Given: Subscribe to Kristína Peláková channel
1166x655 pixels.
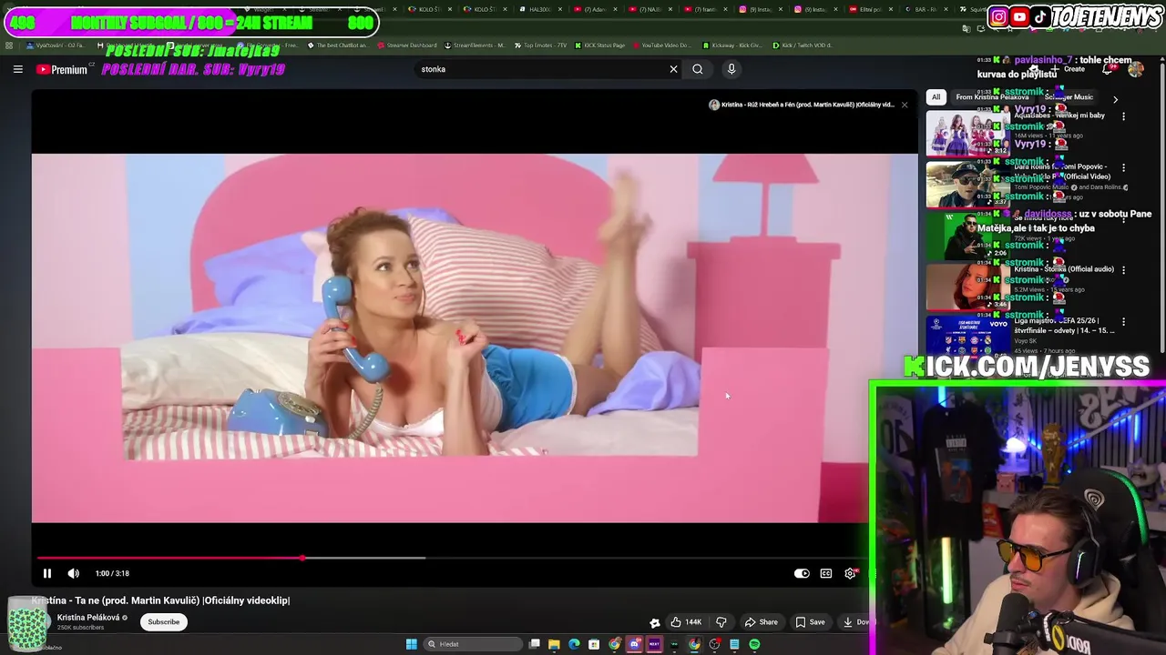Looking at the screenshot, I should click(164, 622).
